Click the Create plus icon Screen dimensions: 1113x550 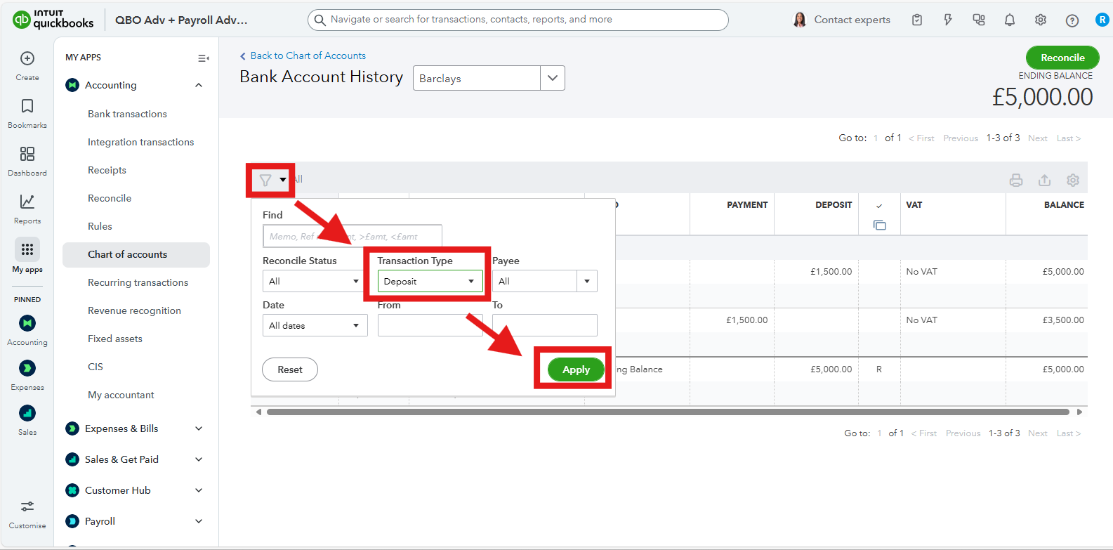click(x=27, y=58)
